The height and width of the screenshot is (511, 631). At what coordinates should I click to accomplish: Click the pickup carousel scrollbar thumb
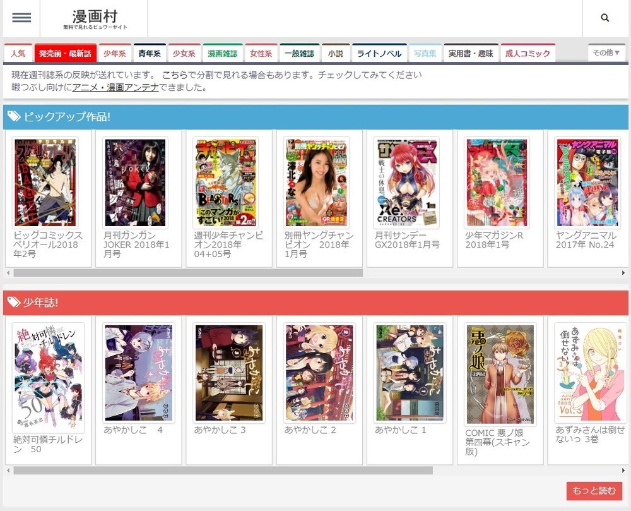pyautogui.click(x=188, y=273)
